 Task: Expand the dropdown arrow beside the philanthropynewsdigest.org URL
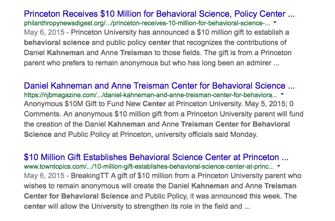[275, 23]
